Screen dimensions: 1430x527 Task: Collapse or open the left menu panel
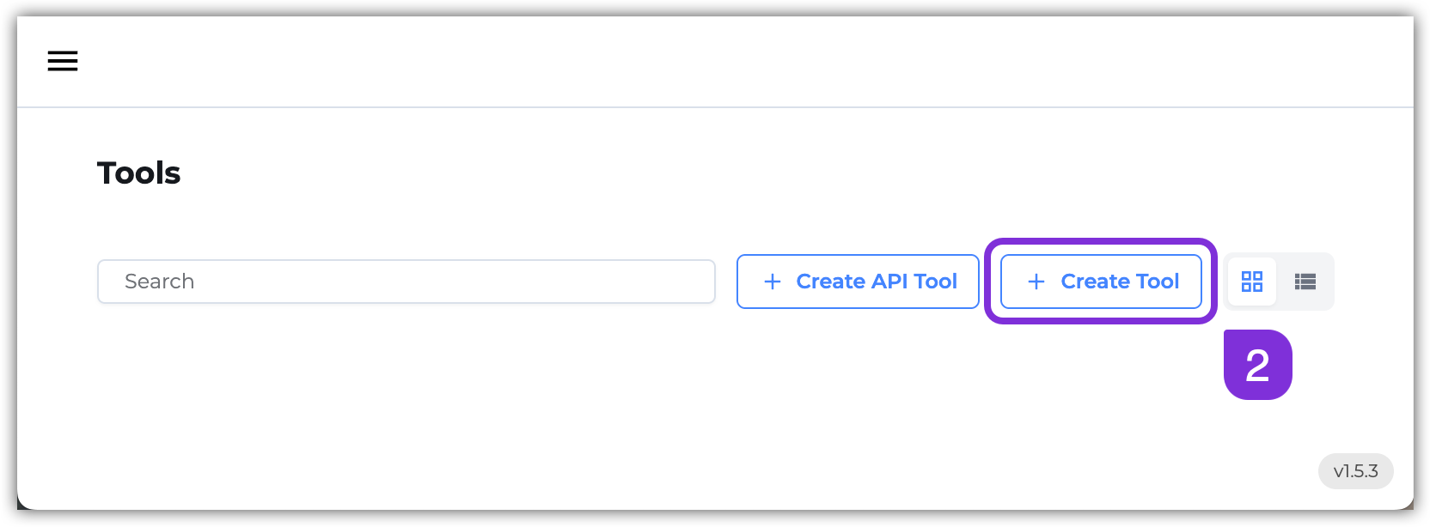(62, 61)
